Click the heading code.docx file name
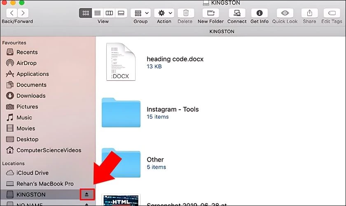The image size is (346, 206). tap(175, 59)
